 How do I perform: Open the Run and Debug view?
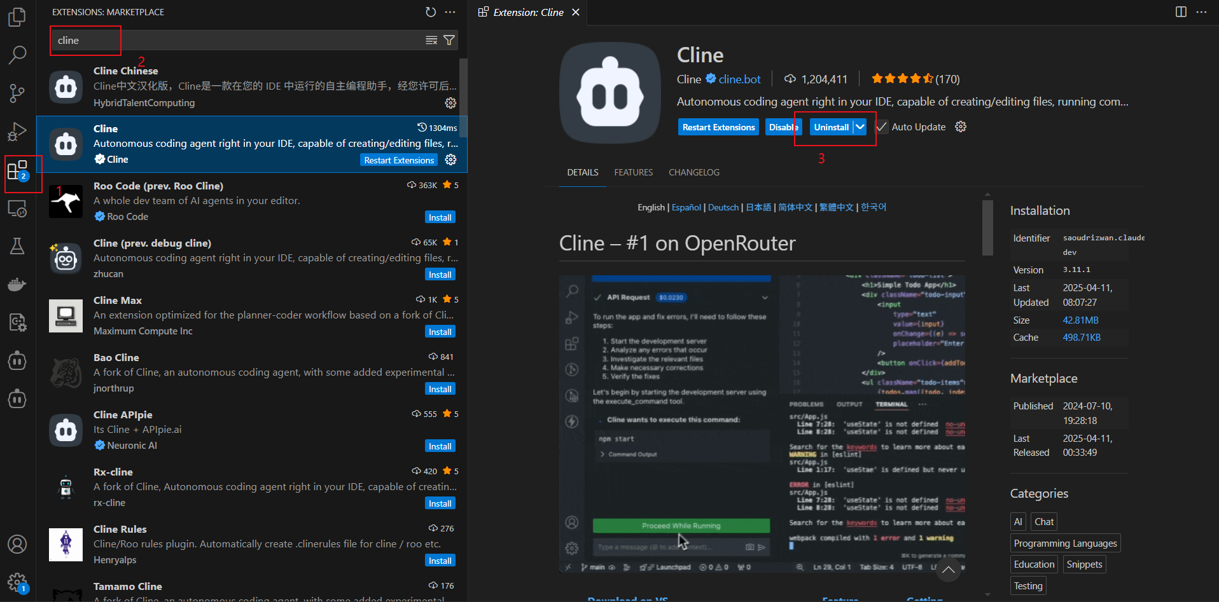(x=17, y=132)
